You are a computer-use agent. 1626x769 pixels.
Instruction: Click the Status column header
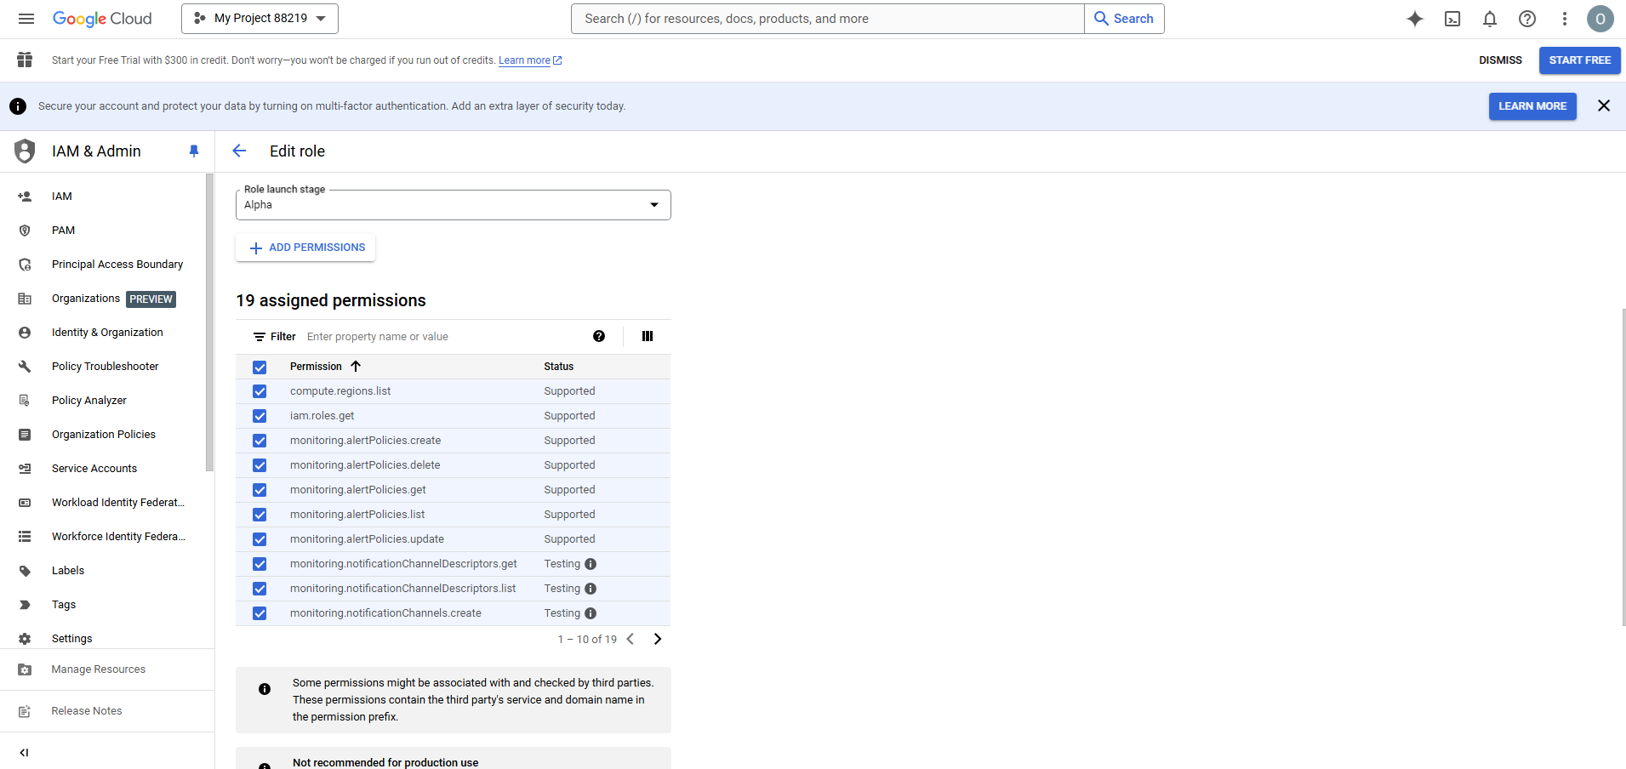point(559,367)
